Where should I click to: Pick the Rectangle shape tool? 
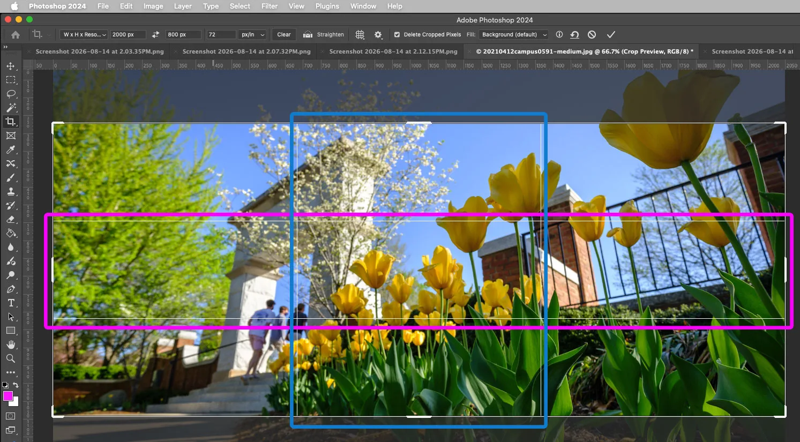coord(11,331)
